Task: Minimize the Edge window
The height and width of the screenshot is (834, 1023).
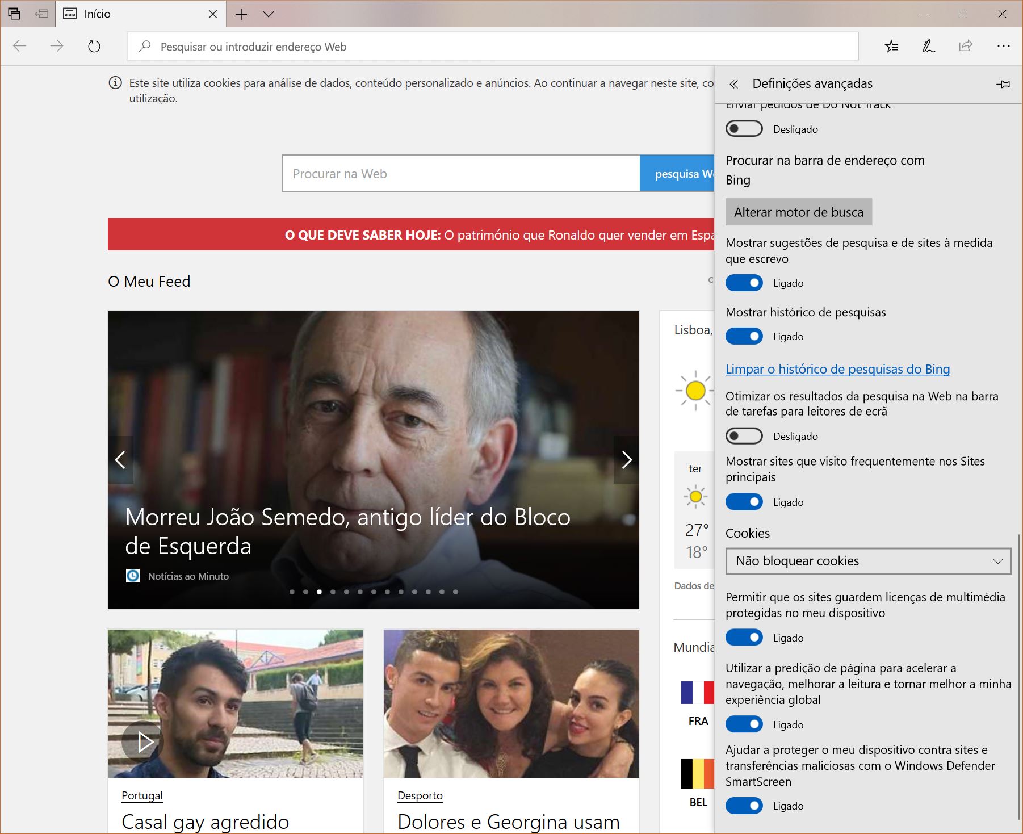Action: pos(924,14)
